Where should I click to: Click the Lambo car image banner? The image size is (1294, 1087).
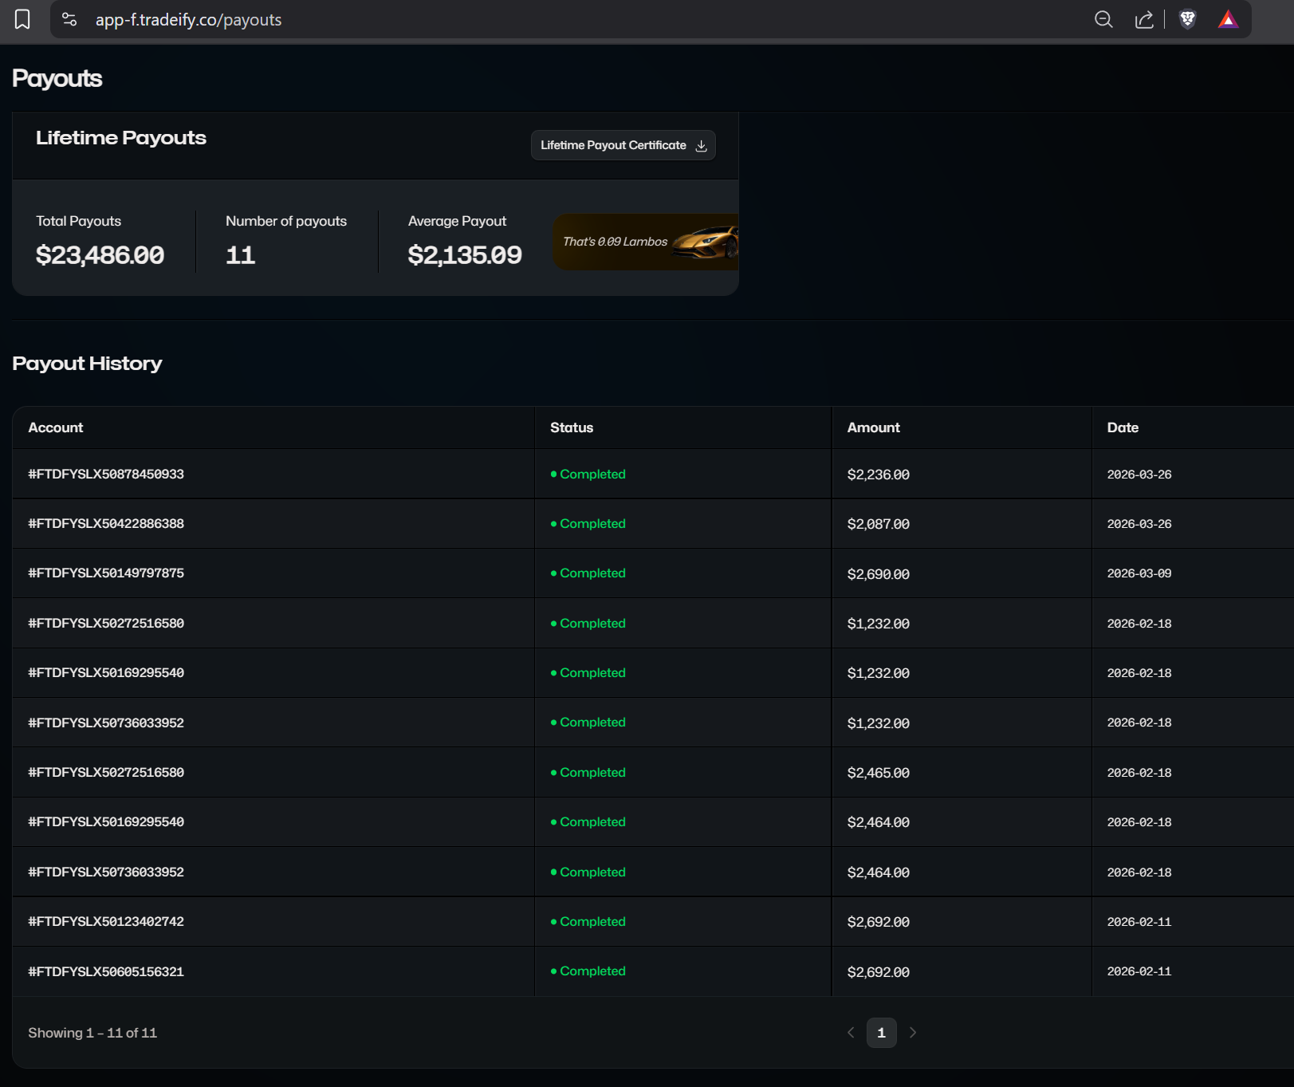tap(702, 242)
